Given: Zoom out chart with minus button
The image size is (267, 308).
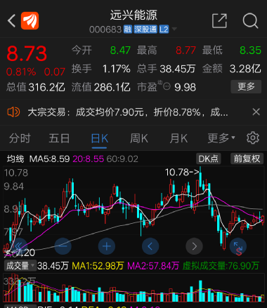Looking at the screenshot, I should [63, 246].
